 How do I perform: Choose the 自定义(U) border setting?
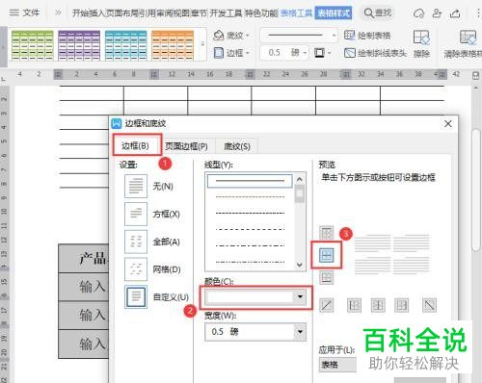(156, 297)
